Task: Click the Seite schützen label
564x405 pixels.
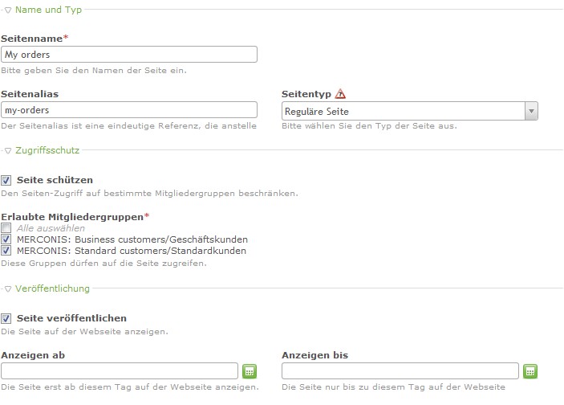Action: point(55,180)
